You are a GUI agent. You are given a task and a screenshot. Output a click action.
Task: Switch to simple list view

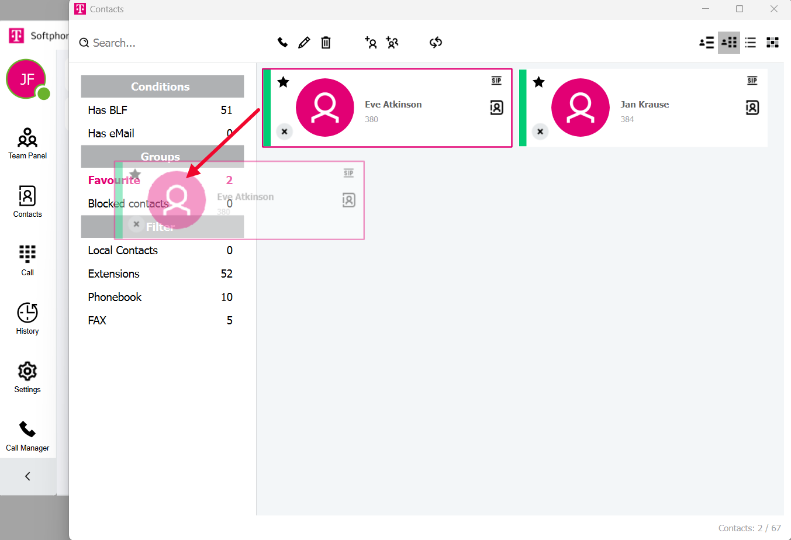[x=751, y=42]
